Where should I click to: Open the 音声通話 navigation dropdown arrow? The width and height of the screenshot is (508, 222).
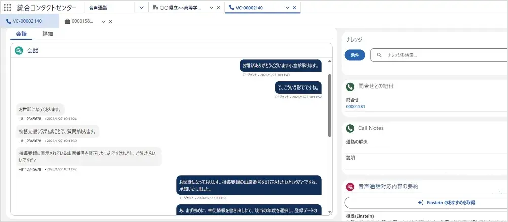[141, 8]
